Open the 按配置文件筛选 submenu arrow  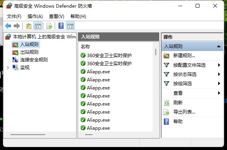point(219,65)
